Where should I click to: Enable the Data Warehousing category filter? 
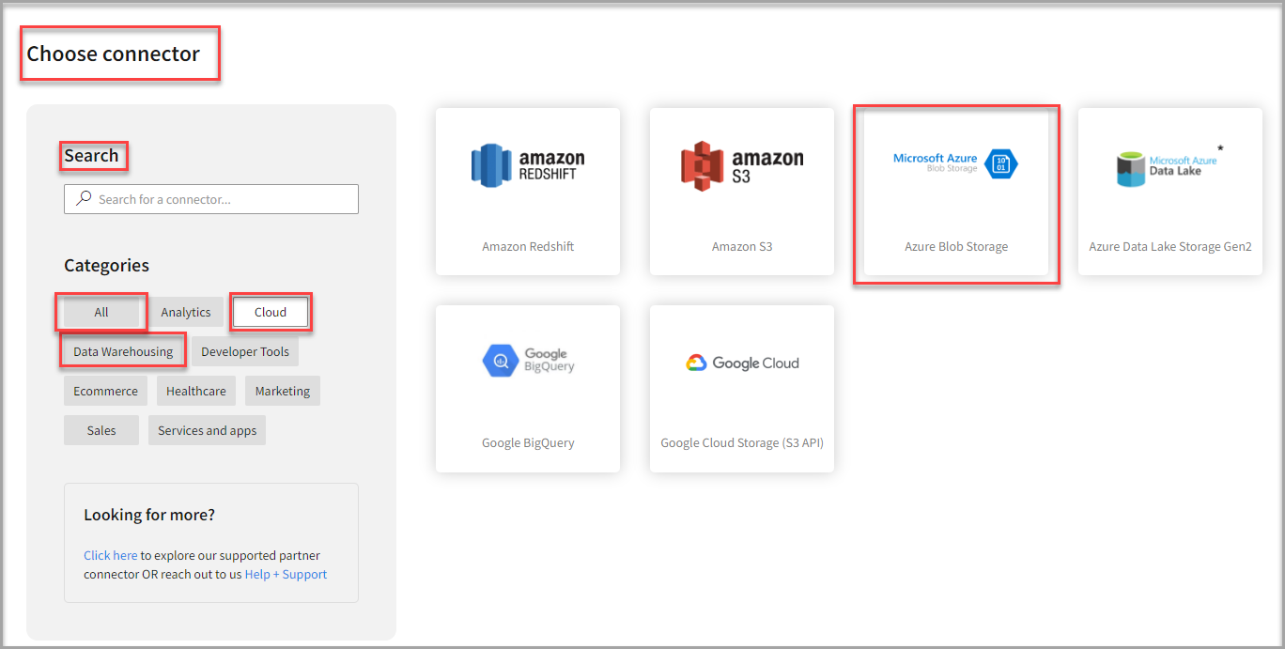(x=123, y=352)
